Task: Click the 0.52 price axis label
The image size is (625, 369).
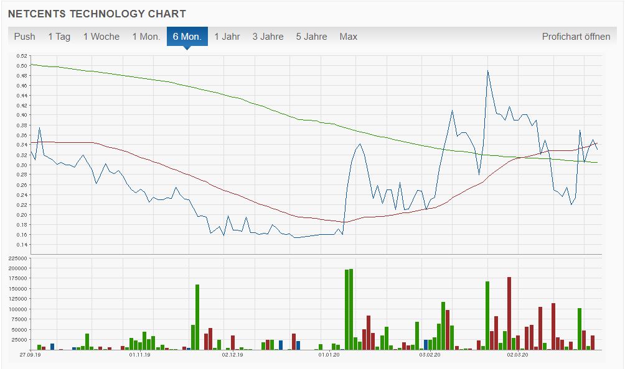Action: pyautogui.click(x=22, y=56)
